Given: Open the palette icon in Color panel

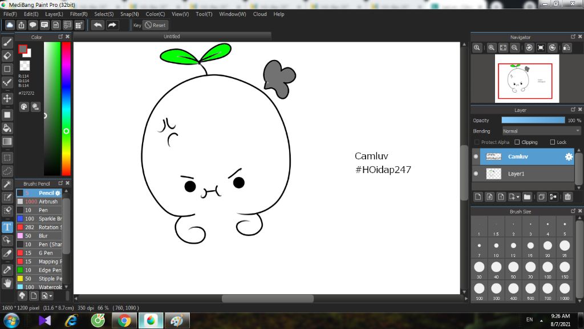Looking at the screenshot, I should pos(24,107).
